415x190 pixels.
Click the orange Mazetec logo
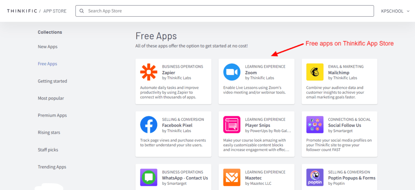click(232, 177)
